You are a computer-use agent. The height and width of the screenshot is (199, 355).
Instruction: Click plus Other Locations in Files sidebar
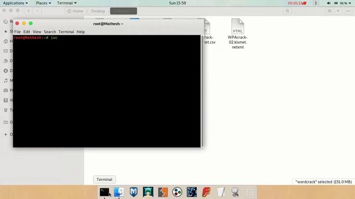pyautogui.click(x=6, y=134)
